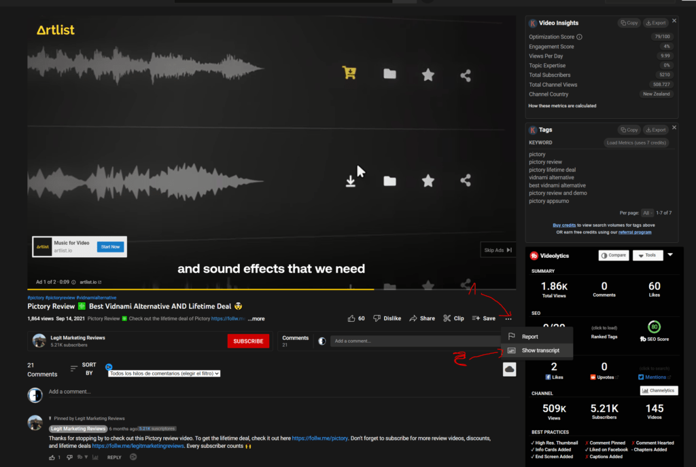Click How these metrics are calculated
The image size is (696, 467).
[x=562, y=106]
